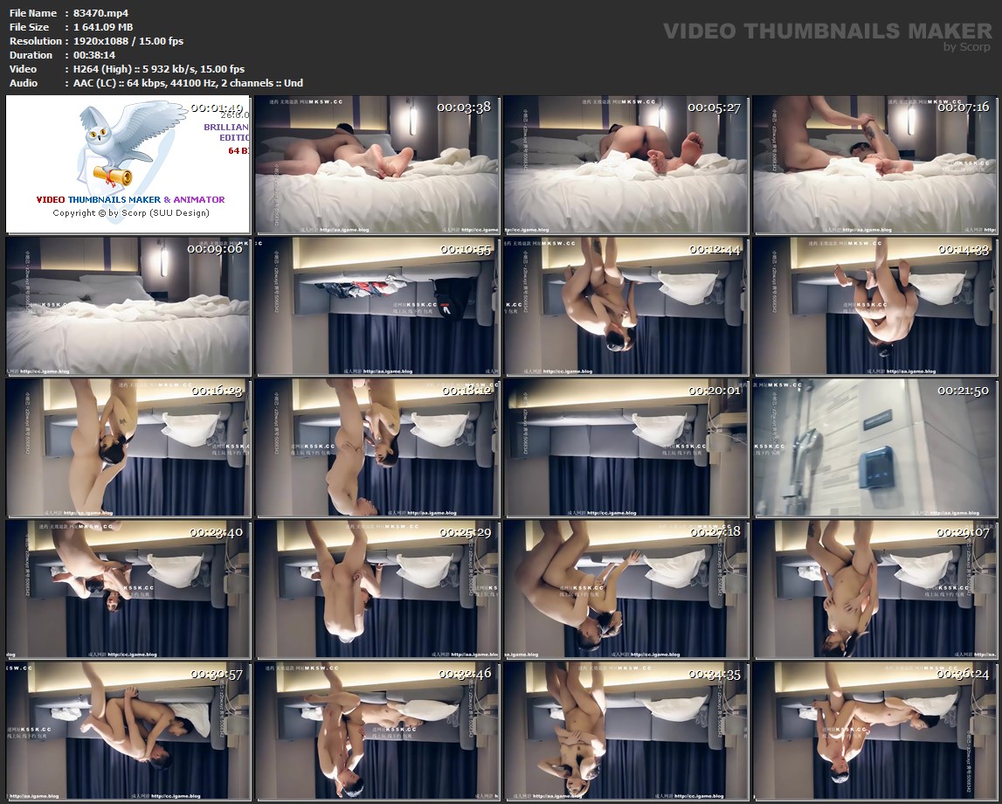Screen dimensions: 1002x804
Task: Click the 00:16:23 timestamp label
Action: (x=215, y=391)
